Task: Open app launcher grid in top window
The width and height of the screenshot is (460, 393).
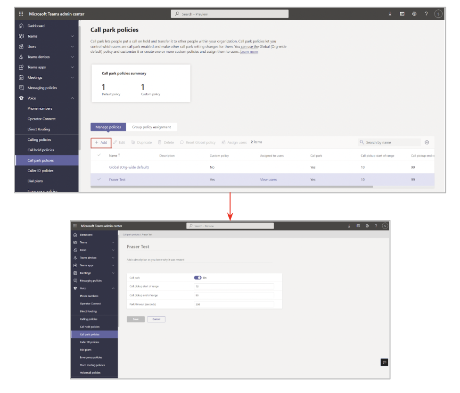Action: coord(21,14)
